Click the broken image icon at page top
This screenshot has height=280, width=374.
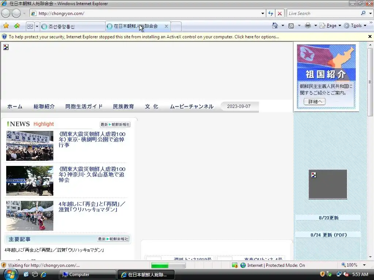click(x=6, y=47)
